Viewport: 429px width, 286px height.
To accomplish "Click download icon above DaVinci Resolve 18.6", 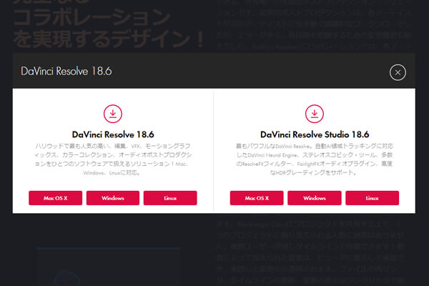I will click(x=113, y=114).
